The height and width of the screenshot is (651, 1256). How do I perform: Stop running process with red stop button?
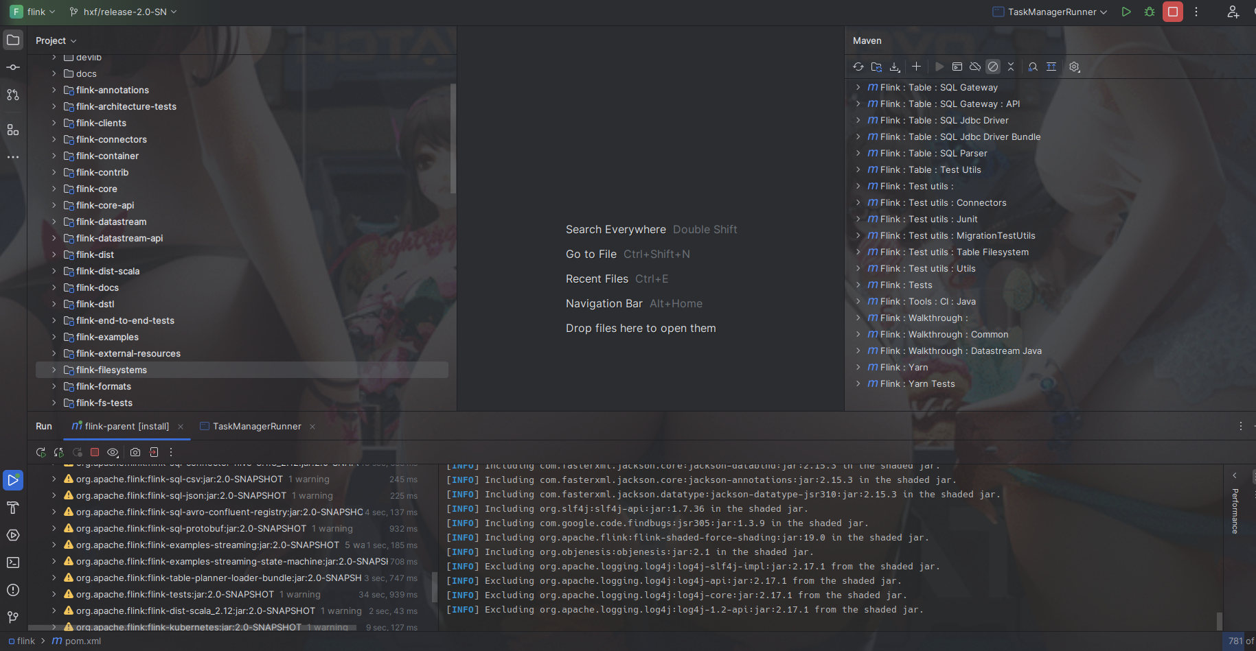[x=1173, y=12]
